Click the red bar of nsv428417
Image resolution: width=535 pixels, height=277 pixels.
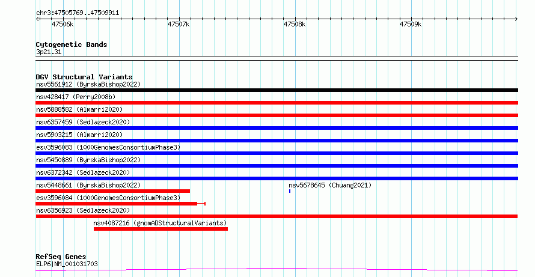277,103
